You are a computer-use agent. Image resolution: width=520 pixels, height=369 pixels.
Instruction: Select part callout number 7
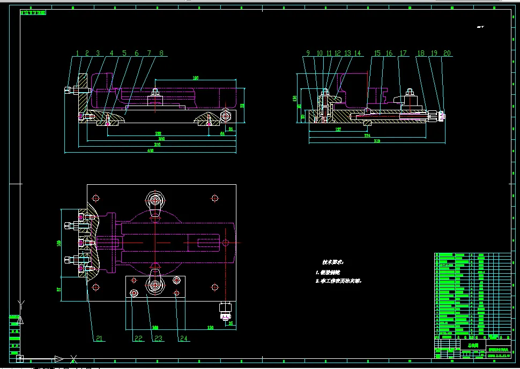149,53
